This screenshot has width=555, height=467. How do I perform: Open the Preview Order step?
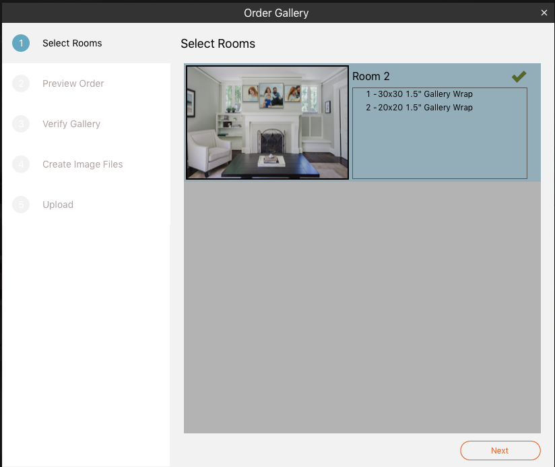point(73,83)
